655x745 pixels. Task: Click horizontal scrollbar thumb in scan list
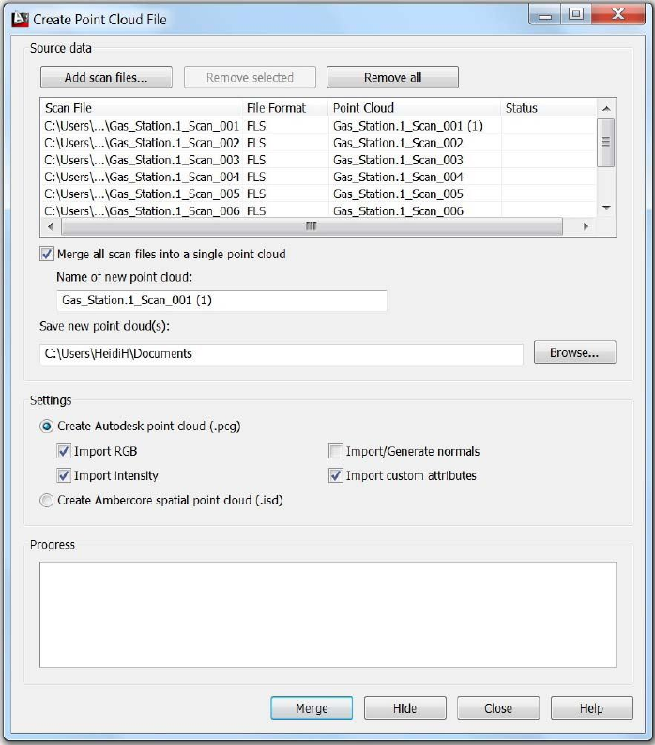pos(312,226)
